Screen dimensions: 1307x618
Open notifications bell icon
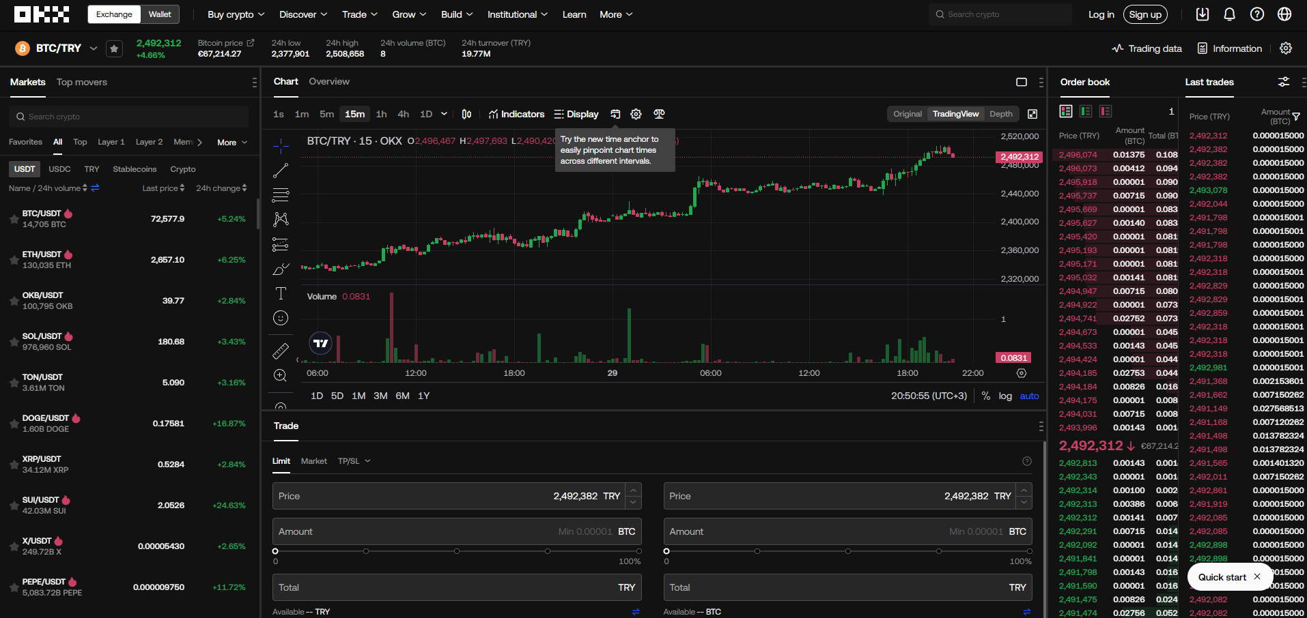(x=1229, y=14)
